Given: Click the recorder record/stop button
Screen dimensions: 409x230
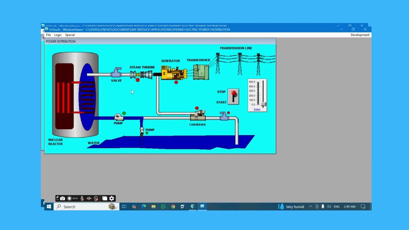Looking at the screenshot, I should pyautogui.click(x=69, y=198).
